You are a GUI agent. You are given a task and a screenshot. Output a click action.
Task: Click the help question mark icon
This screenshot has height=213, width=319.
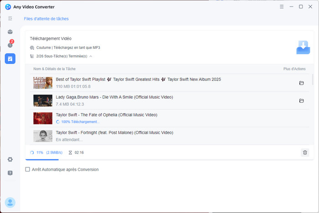click(10, 173)
